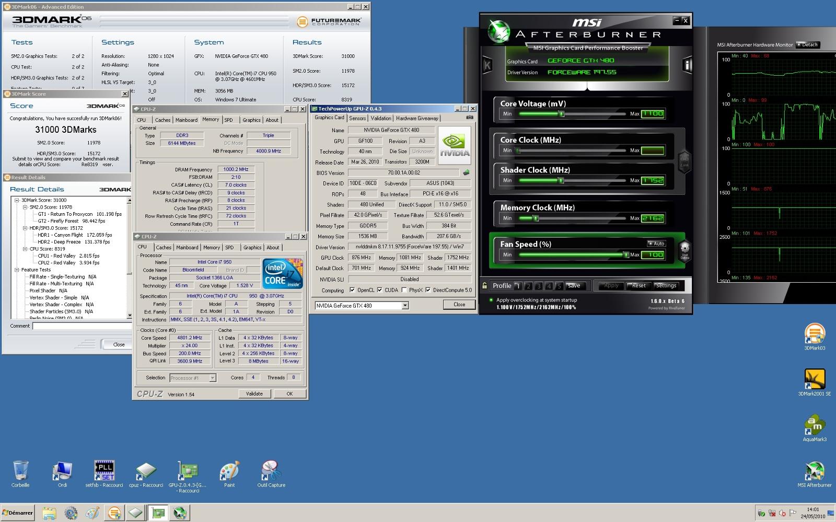
Task: Click the GPU-Z screenshot camera icon
Action: click(469, 118)
